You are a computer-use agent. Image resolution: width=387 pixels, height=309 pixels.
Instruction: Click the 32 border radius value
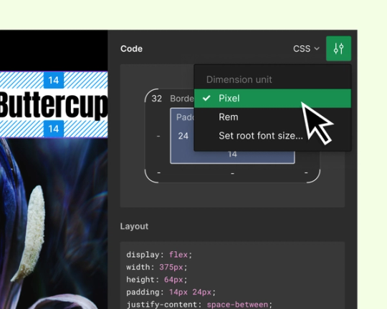(156, 99)
